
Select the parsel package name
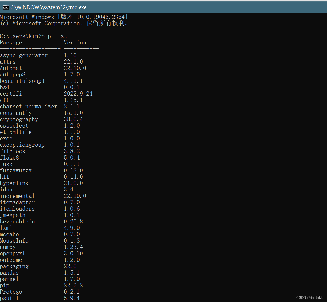point(9,279)
